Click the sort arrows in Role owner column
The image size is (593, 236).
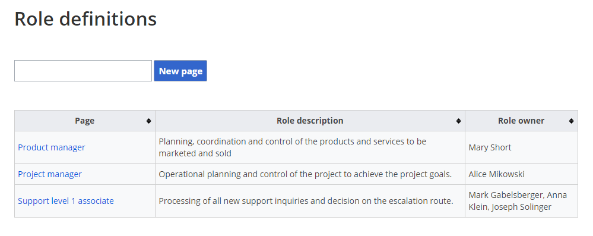pyautogui.click(x=571, y=121)
